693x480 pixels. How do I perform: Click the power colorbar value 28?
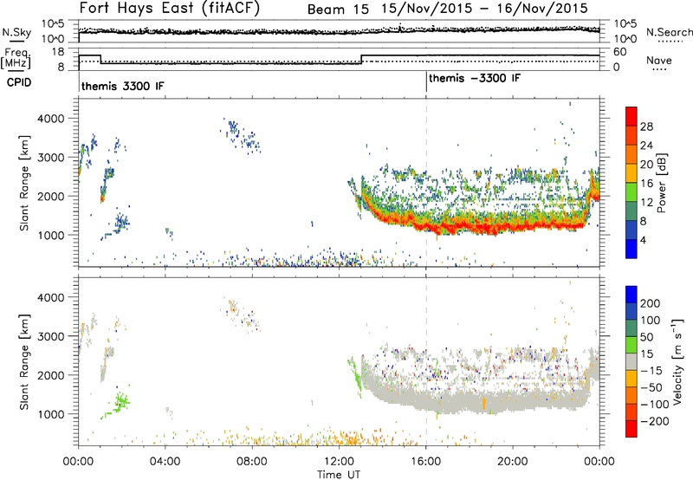[646, 126]
